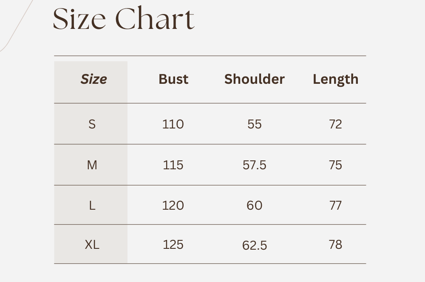Click the Shoulder column header

pyautogui.click(x=254, y=79)
